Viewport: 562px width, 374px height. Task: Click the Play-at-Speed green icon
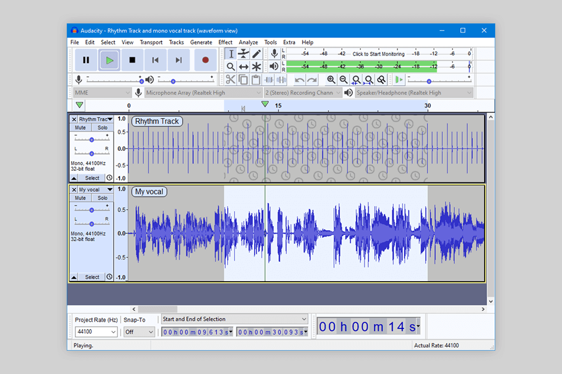coord(399,80)
